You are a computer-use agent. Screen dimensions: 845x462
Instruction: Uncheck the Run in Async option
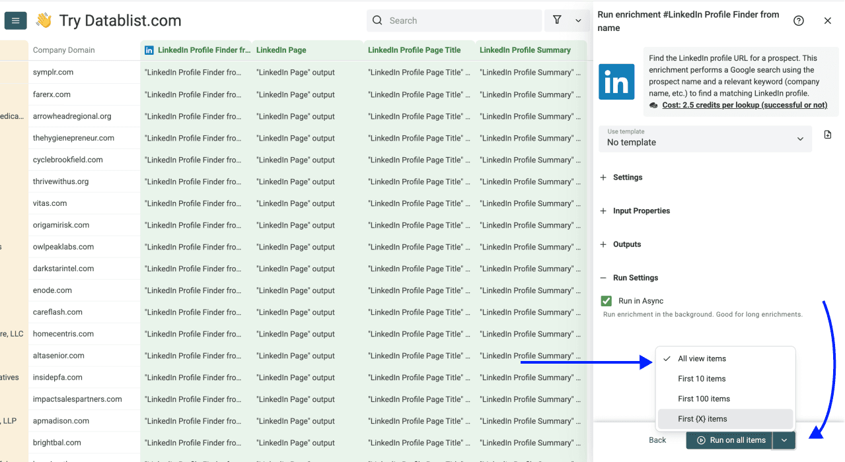(x=606, y=300)
